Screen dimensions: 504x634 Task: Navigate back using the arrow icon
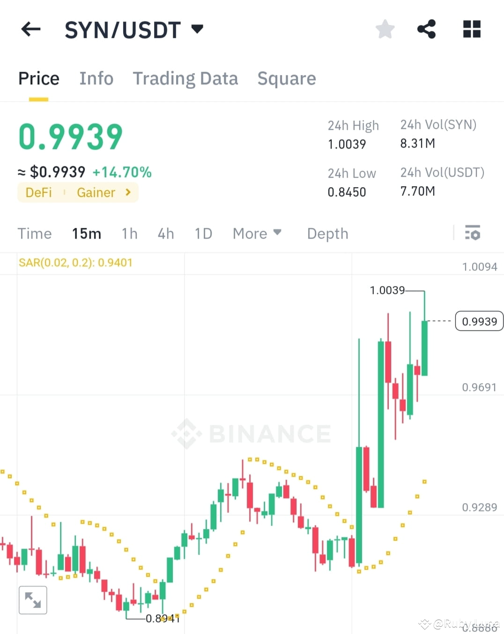point(30,29)
